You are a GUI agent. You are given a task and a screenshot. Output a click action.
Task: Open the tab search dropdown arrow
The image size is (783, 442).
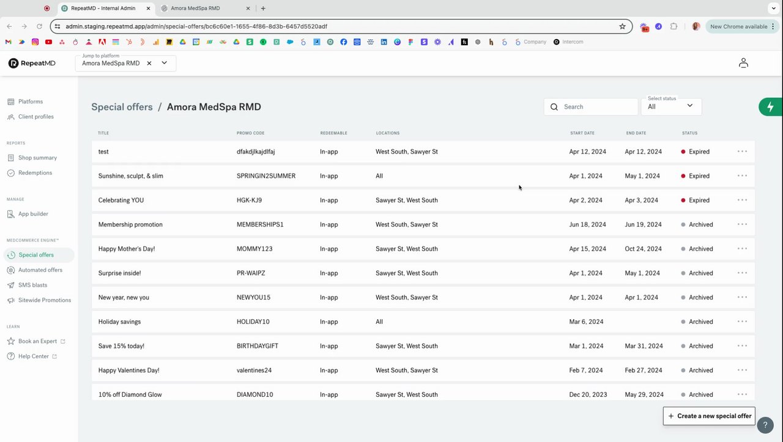773,9
